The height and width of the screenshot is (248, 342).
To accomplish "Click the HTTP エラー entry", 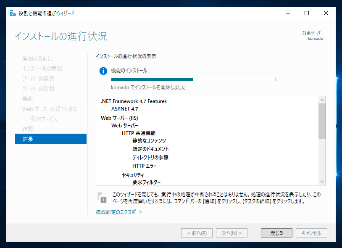I will coord(145,166).
